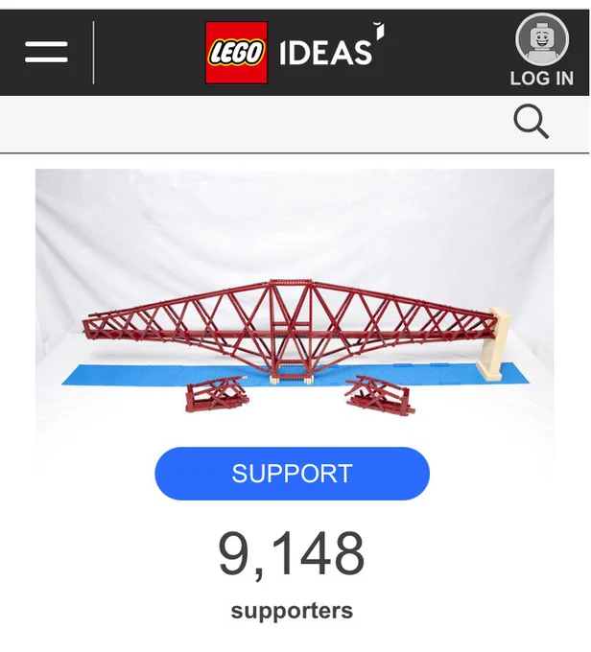Click the IDEAS wordmark in header
Viewport: 591px width, 652px height.
pos(325,53)
